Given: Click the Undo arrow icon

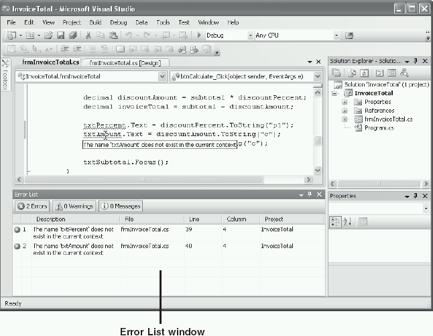Looking at the screenshot, I should point(129,36).
